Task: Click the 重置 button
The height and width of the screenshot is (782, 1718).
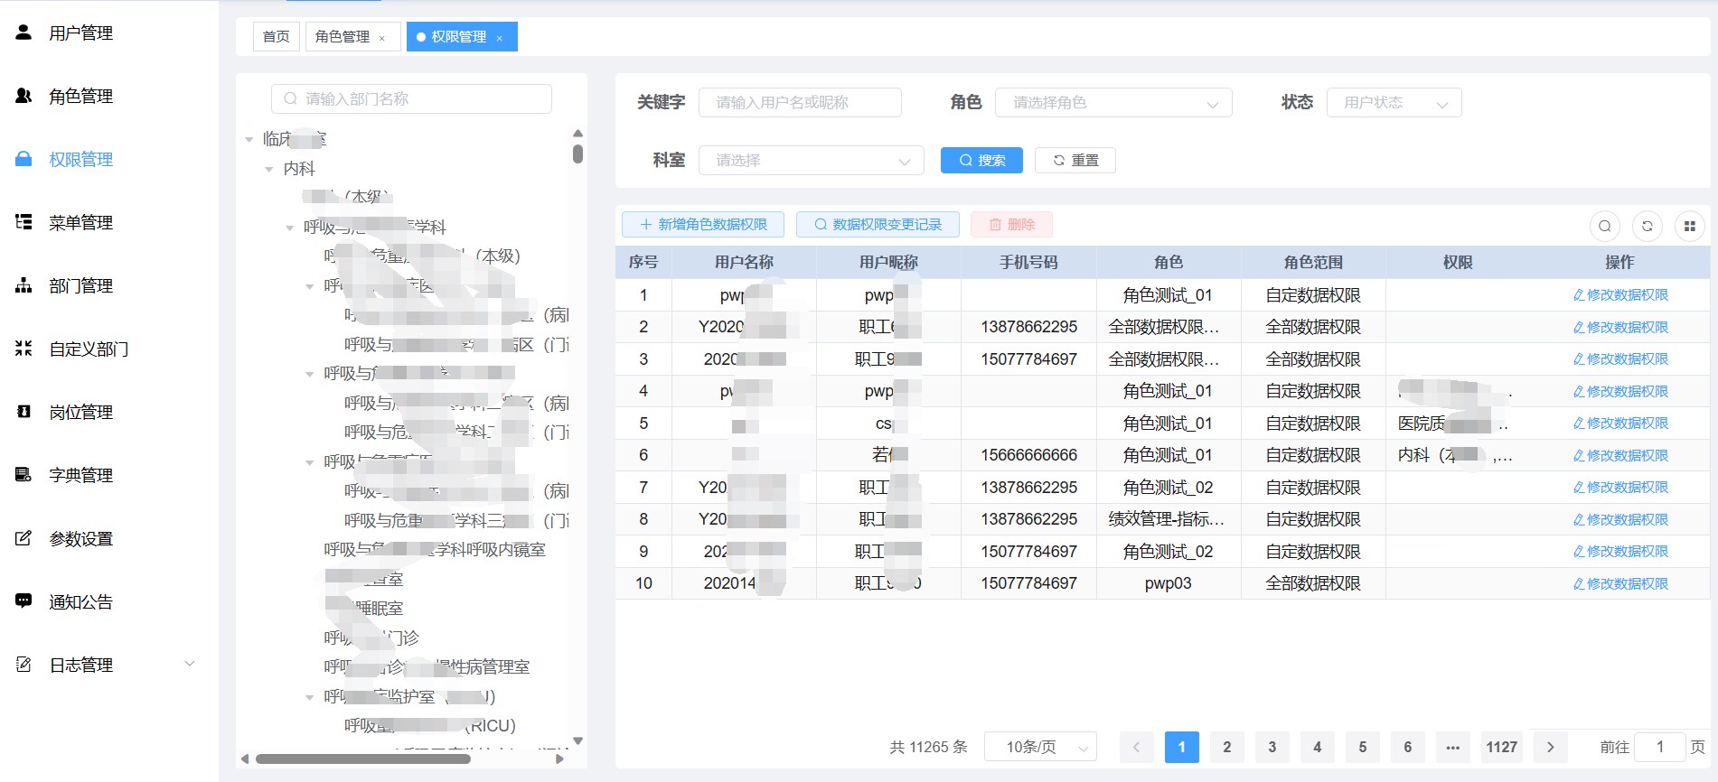Action: point(1075,161)
